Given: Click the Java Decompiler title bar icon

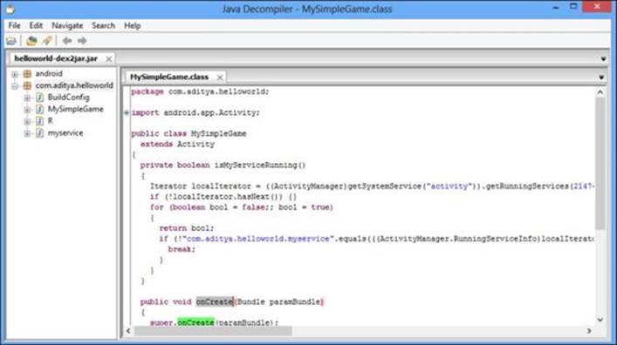Looking at the screenshot, I should [10, 9].
